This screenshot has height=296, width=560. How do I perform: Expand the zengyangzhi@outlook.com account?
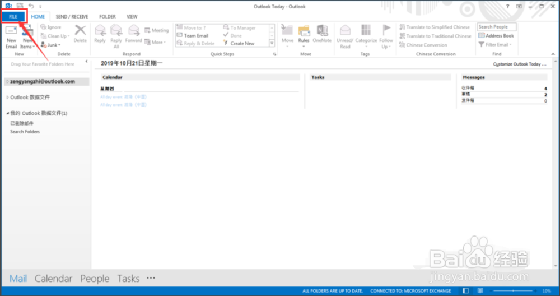[x=7, y=81]
